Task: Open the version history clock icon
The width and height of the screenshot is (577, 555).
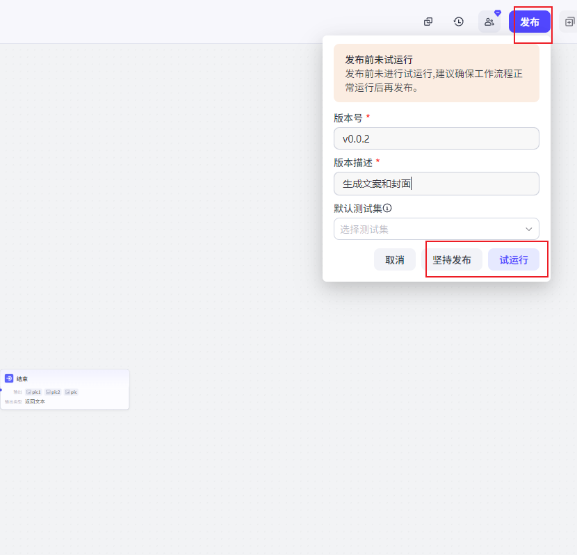Action: (x=459, y=22)
